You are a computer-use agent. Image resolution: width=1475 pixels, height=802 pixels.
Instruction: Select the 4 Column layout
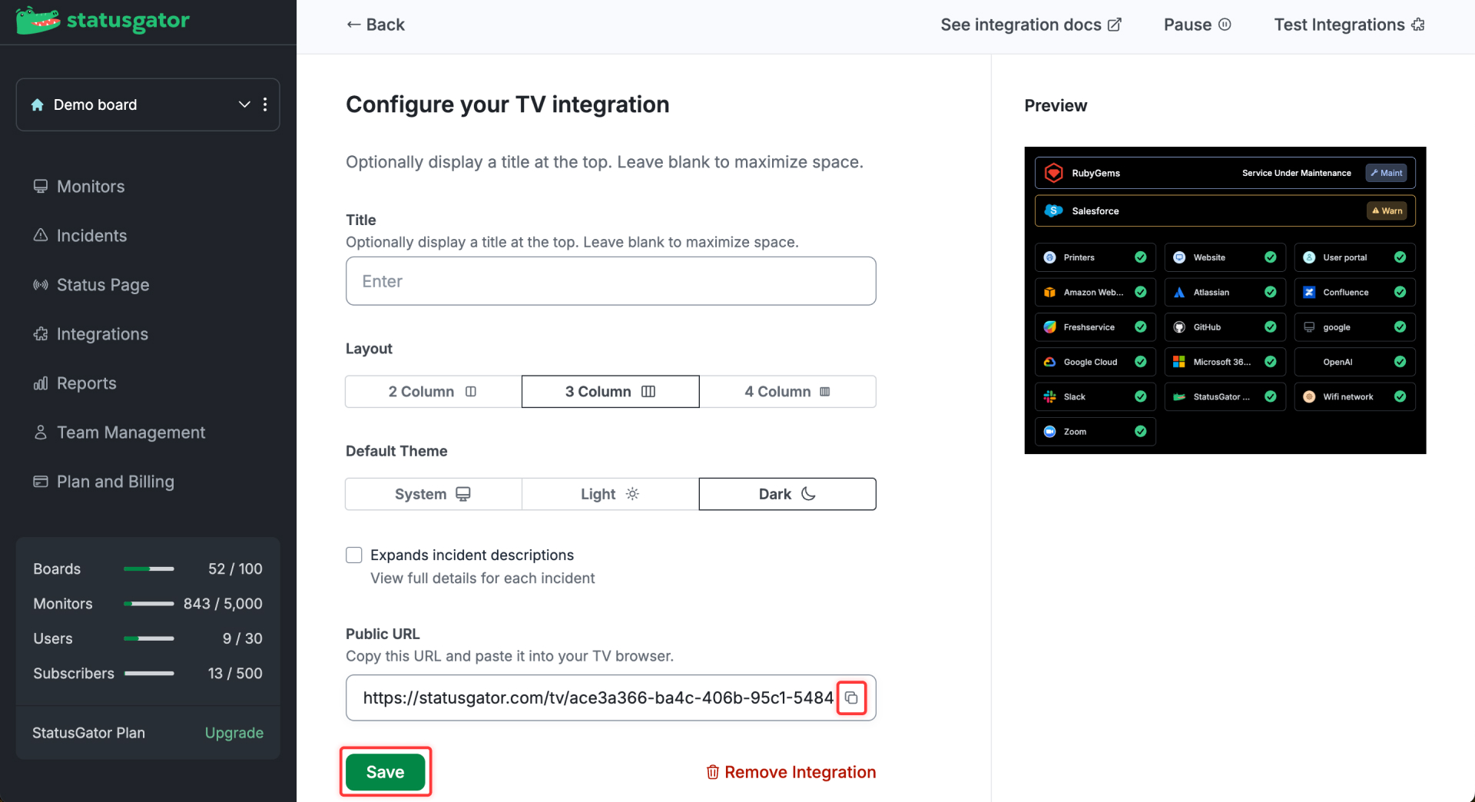coord(787,392)
